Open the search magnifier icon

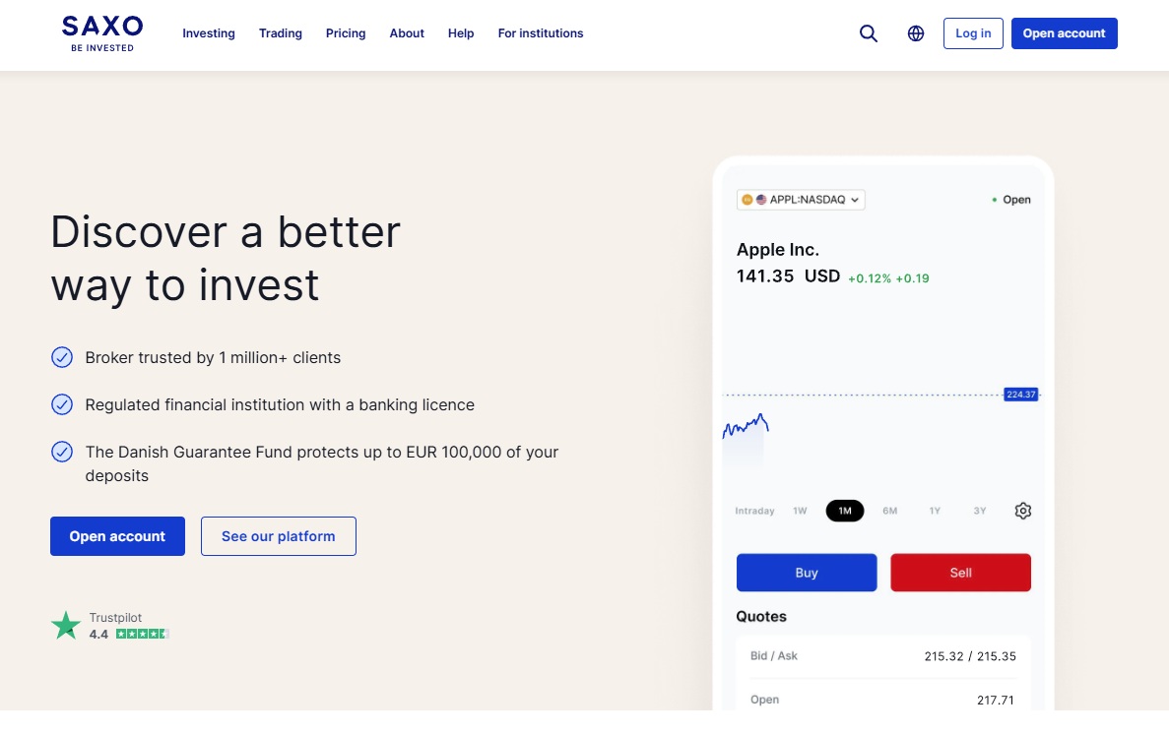(x=868, y=33)
